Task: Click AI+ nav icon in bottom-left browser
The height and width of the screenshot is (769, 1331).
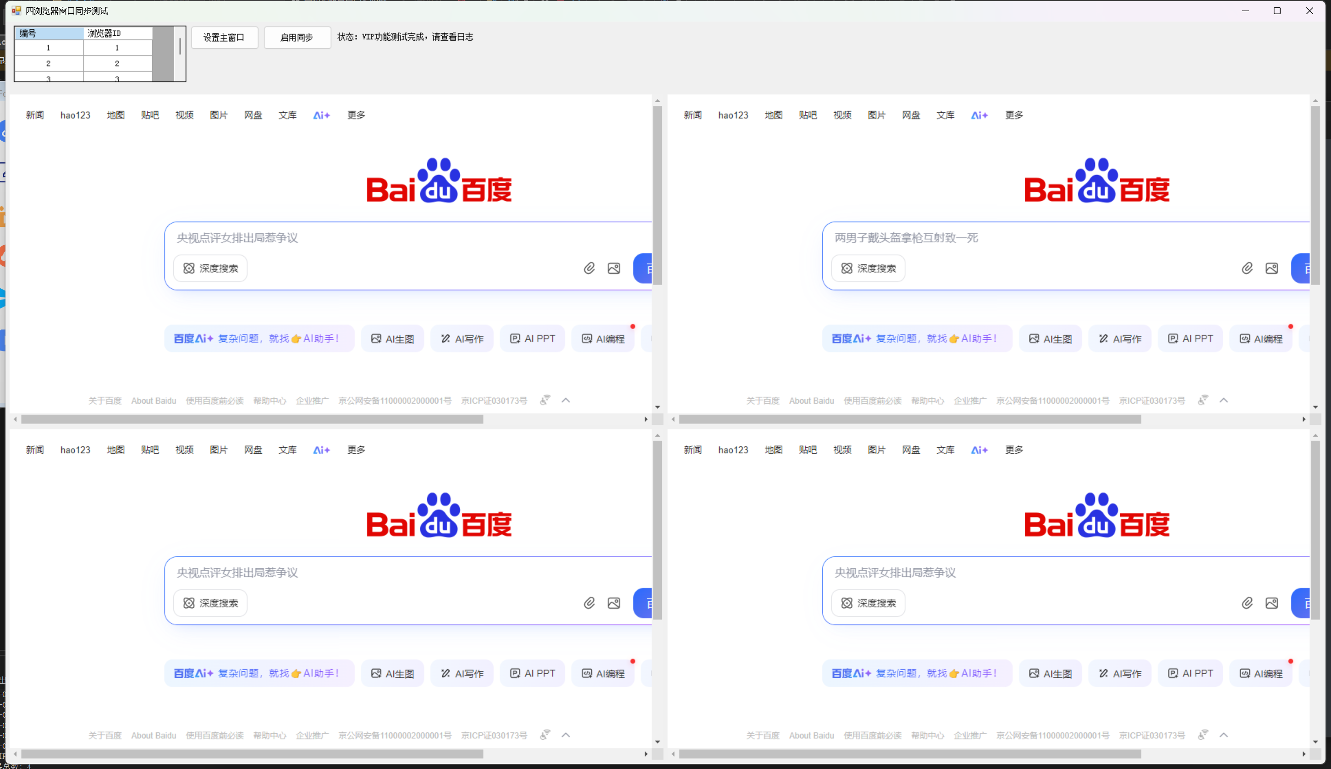Action: click(x=321, y=450)
